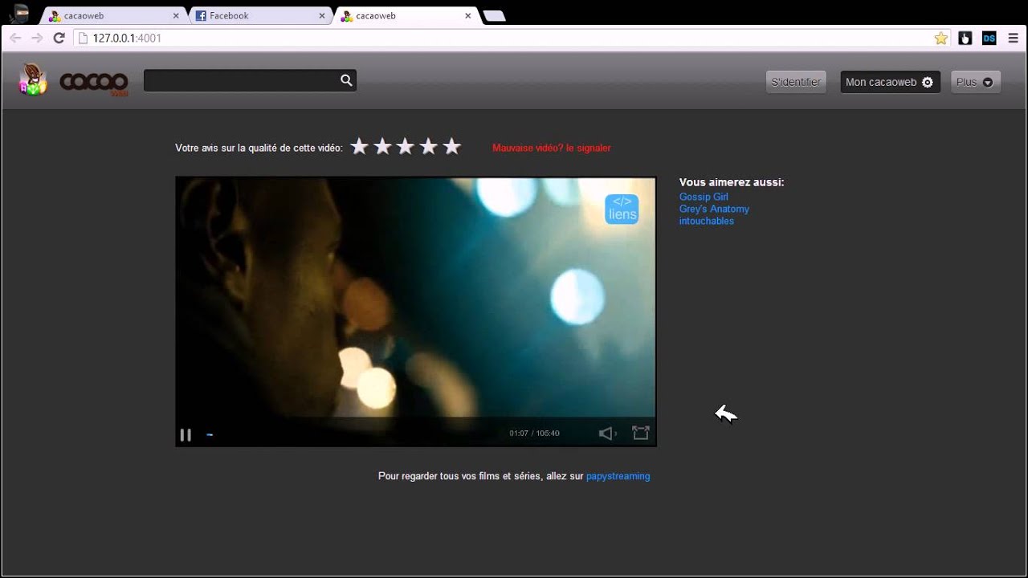1028x578 pixels.
Task: Close the first cacaoweb tab
Action: pos(176,15)
